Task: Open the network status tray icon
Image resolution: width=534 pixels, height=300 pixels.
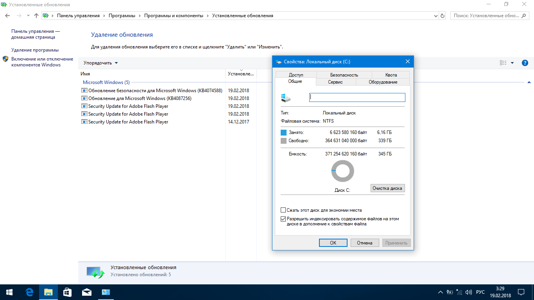Action: coord(459,292)
